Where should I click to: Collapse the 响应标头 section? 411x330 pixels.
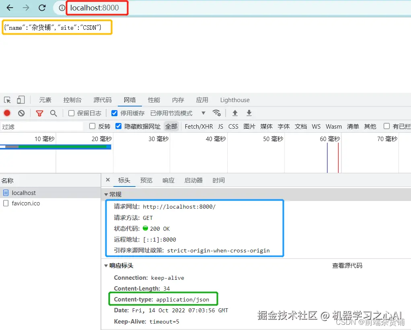point(105,265)
